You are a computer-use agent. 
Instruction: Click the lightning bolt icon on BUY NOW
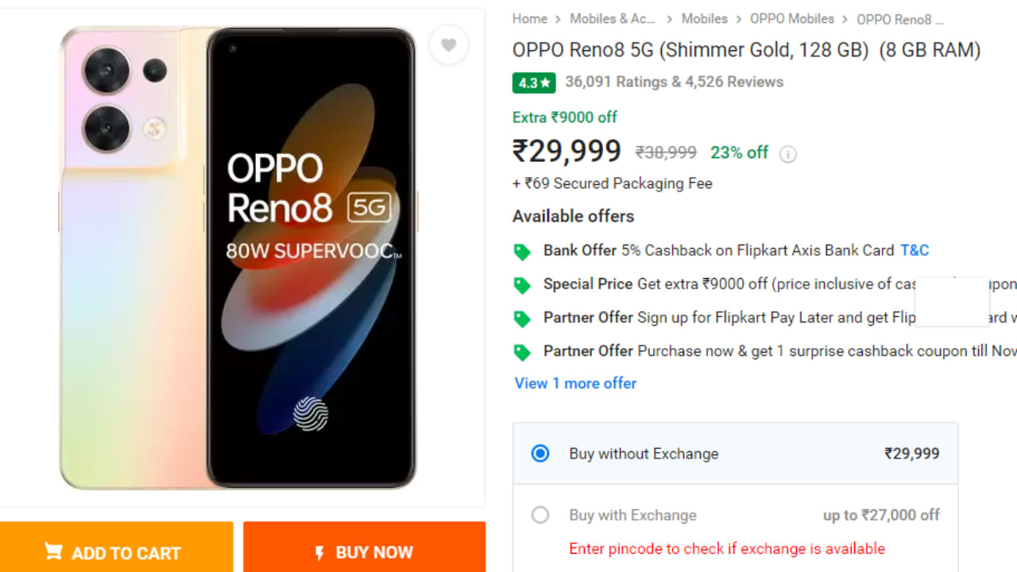point(319,551)
